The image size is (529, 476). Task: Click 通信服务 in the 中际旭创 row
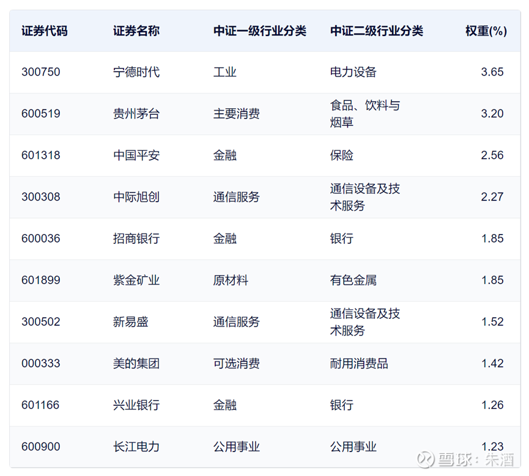point(237,197)
